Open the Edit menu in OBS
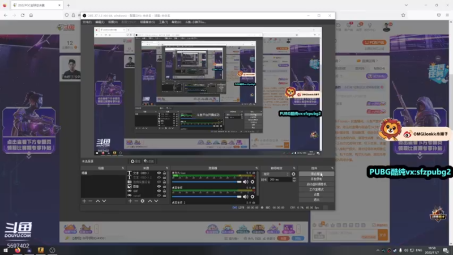 click(100, 22)
